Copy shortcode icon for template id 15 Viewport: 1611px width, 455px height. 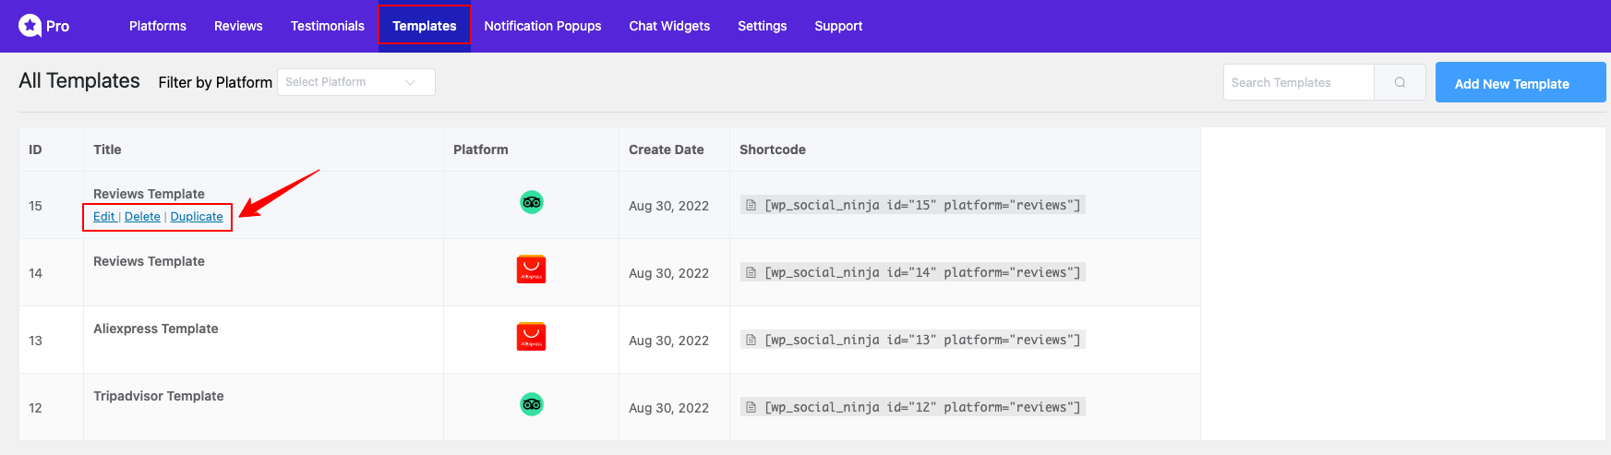(751, 205)
